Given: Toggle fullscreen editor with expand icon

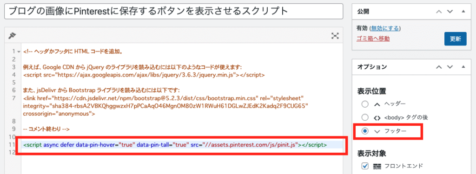Looking at the screenshot, I should (x=335, y=36).
